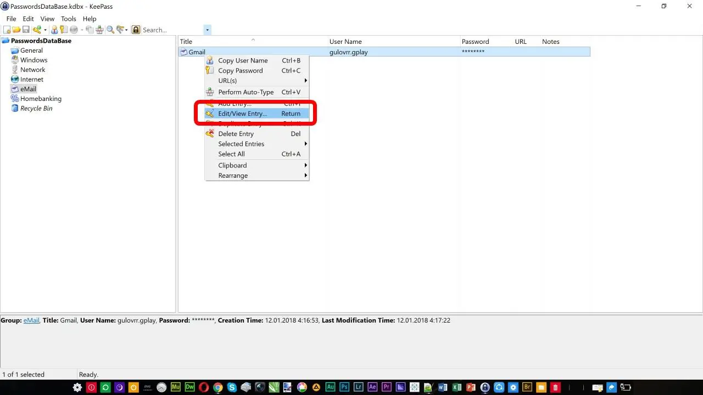This screenshot has width=703, height=395.
Task: Select the Windows group
Action: coord(34,60)
